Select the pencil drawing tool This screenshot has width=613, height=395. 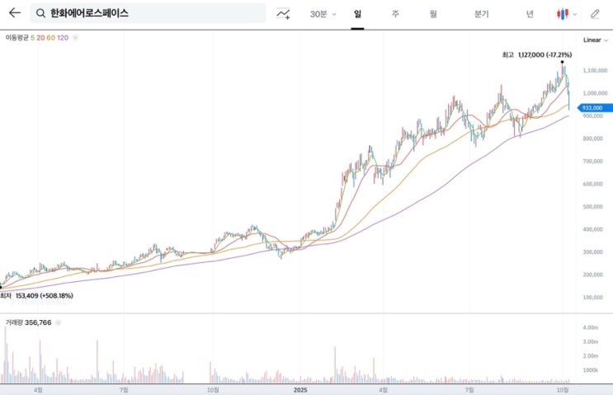pyautogui.click(x=595, y=14)
